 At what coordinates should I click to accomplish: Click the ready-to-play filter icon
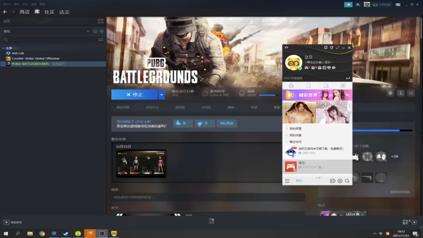pos(102,31)
